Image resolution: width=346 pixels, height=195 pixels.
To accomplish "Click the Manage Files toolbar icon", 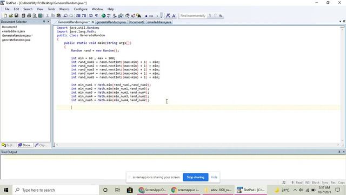I will (23, 16).
